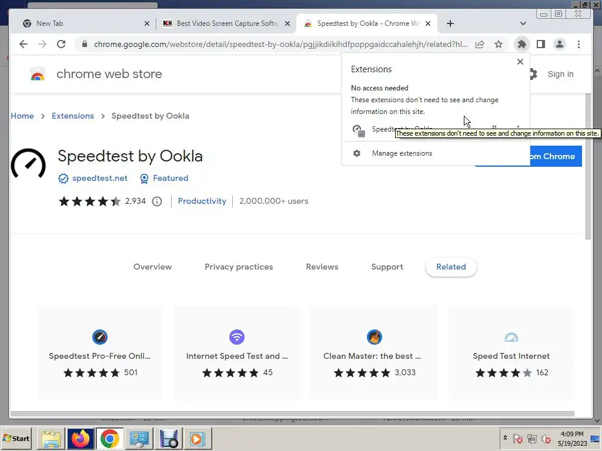Image resolution: width=602 pixels, height=451 pixels.
Task: Open the Windows Start menu
Action: [x=16, y=438]
